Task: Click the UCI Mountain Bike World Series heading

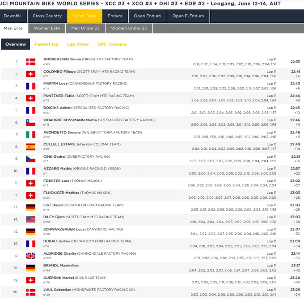Action: pyautogui.click(x=140, y=4)
